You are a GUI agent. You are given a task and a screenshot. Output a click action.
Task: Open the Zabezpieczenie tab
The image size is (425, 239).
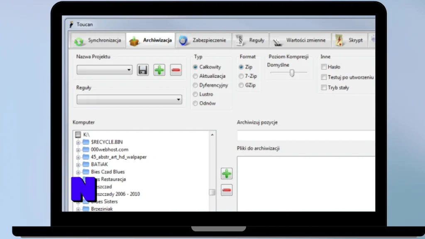[203, 40]
